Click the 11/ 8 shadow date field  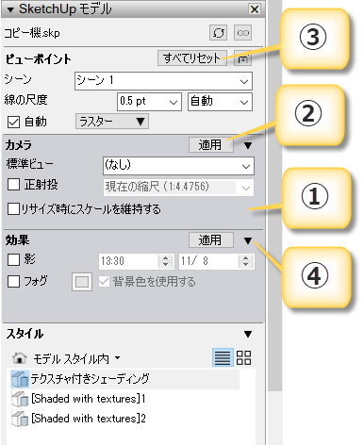(x=208, y=261)
